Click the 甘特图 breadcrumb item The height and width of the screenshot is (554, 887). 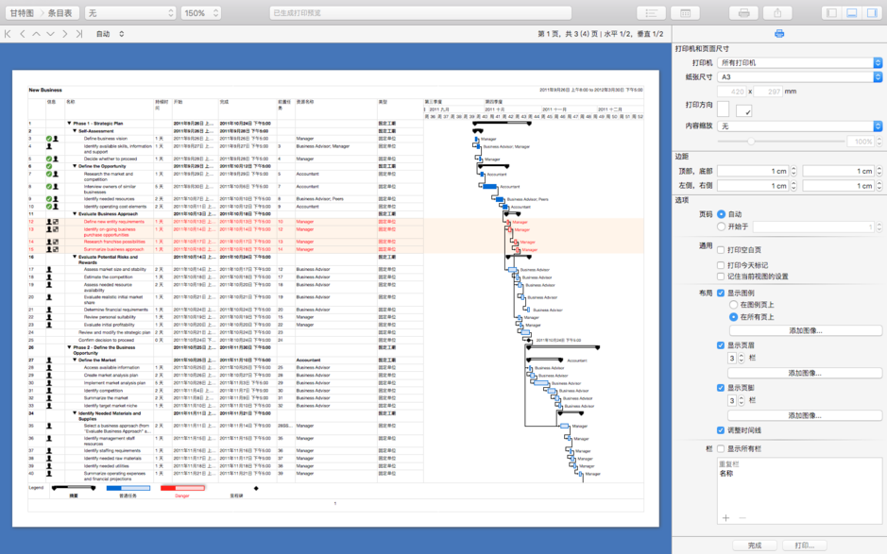coord(24,13)
